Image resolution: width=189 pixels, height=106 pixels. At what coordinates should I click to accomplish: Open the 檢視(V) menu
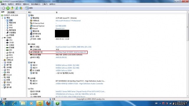tap(11, 4)
